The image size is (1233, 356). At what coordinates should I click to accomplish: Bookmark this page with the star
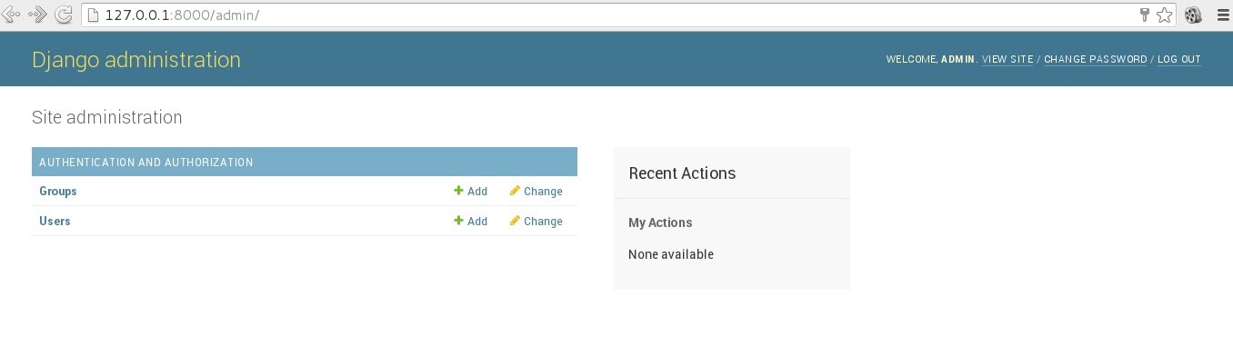1164,15
